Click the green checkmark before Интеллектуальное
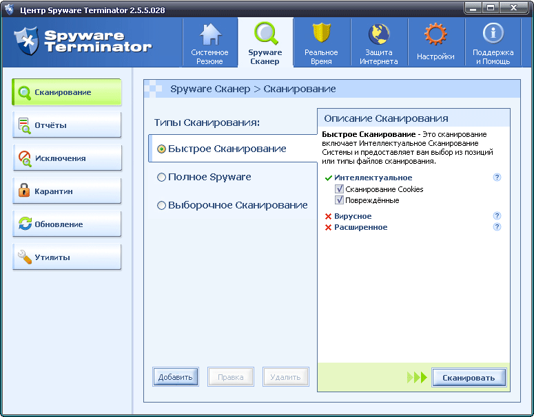The height and width of the screenshot is (417, 534). coord(328,178)
